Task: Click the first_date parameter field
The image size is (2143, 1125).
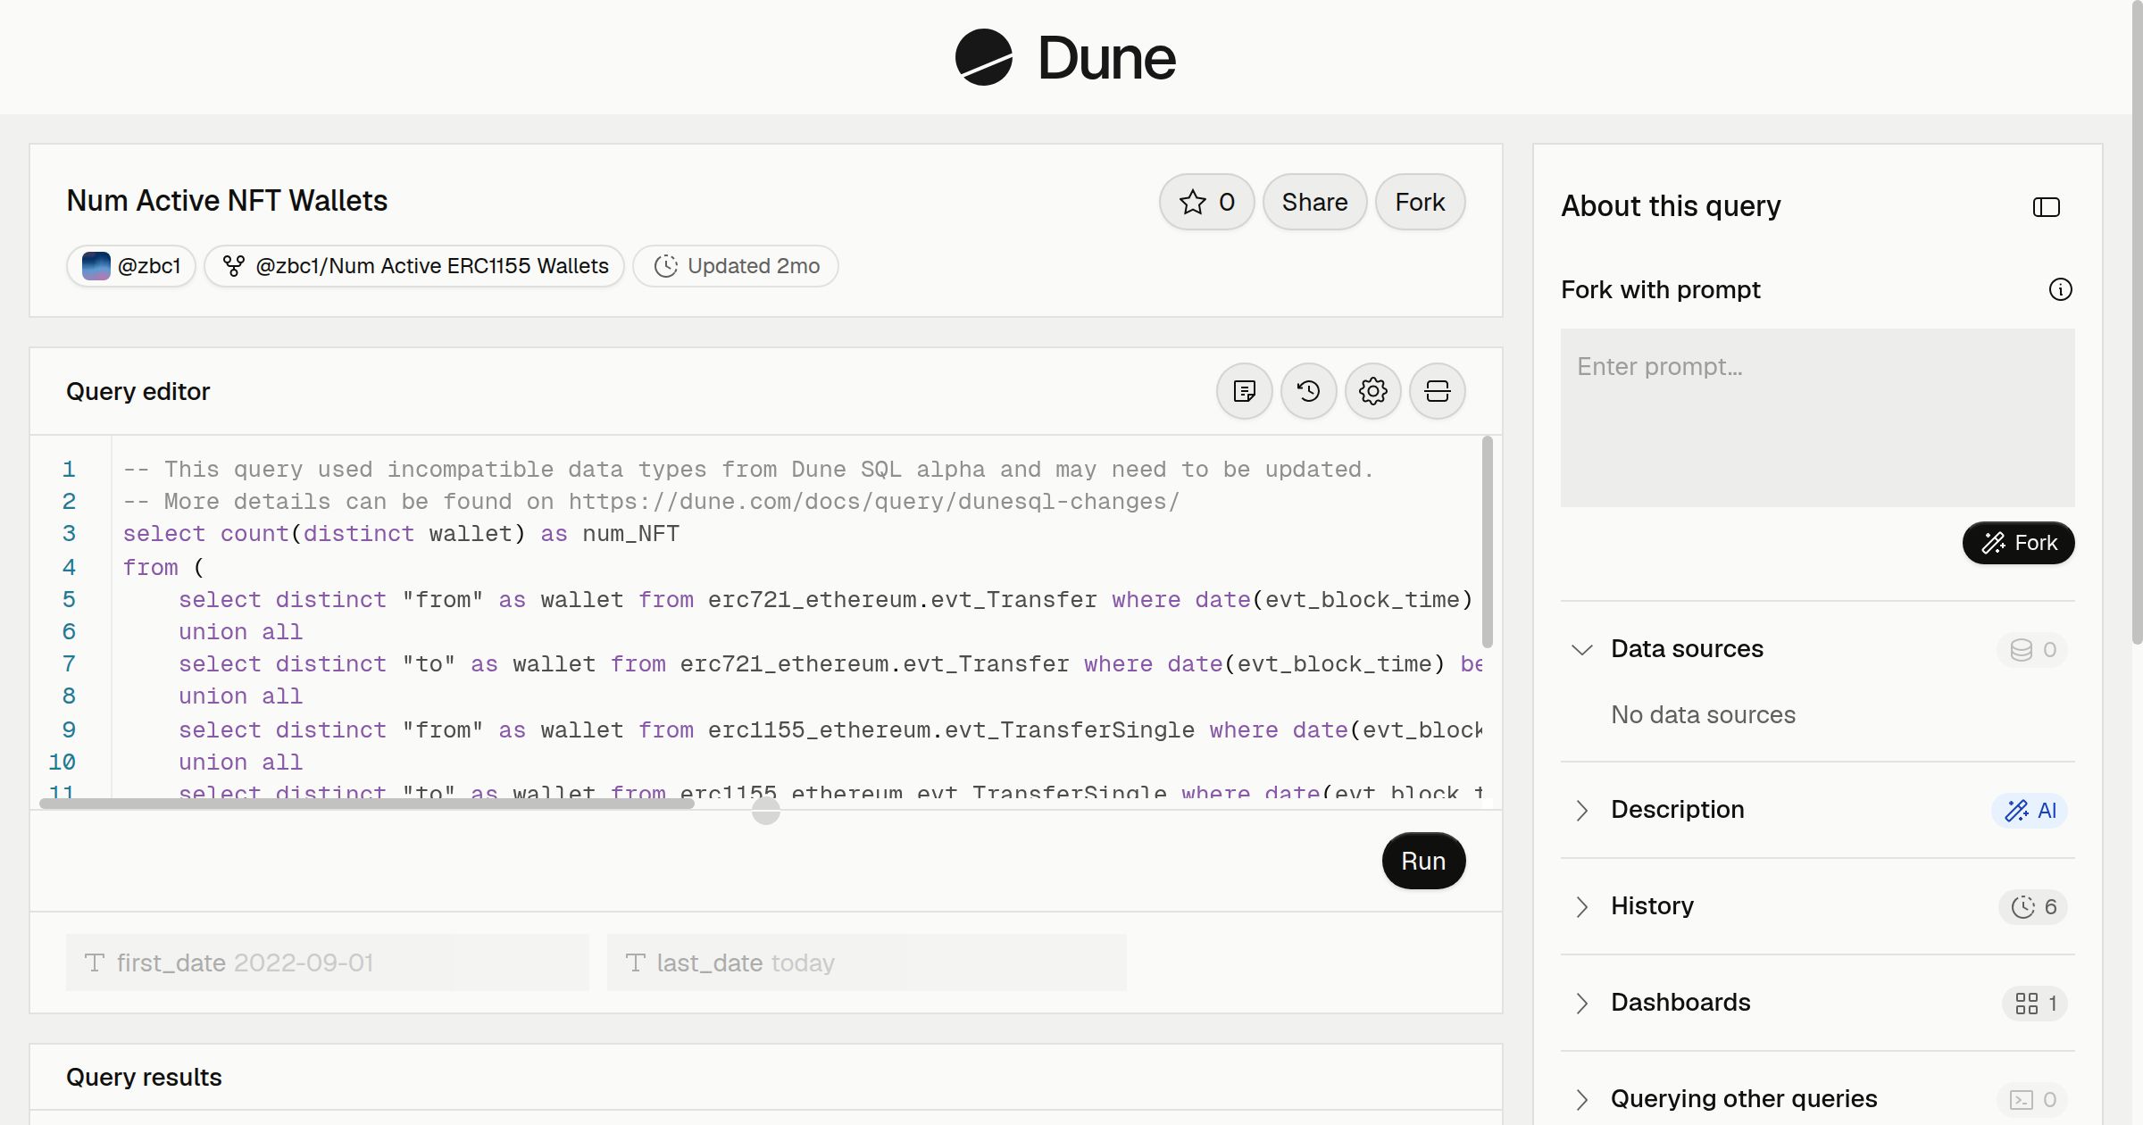Action: click(x=328, y=962)
